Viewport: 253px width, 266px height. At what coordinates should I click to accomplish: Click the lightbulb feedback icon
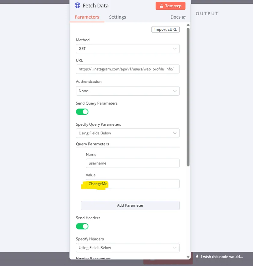197,257
